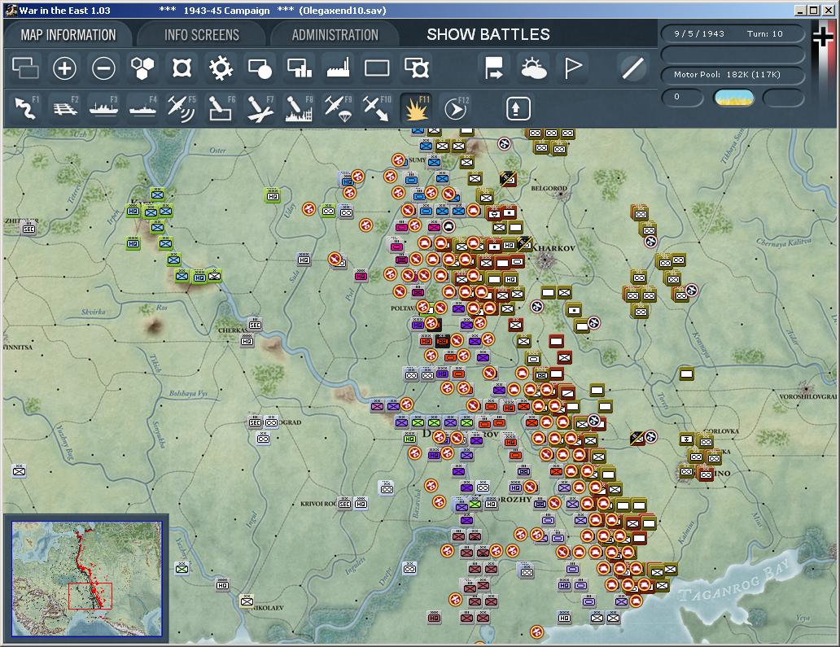Click the Krivoi Rog city label

[318, 504]
